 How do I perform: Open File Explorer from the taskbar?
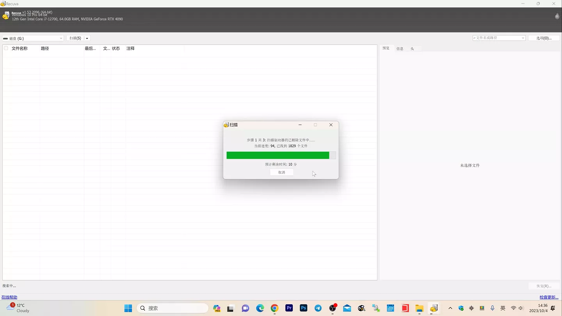419,308
